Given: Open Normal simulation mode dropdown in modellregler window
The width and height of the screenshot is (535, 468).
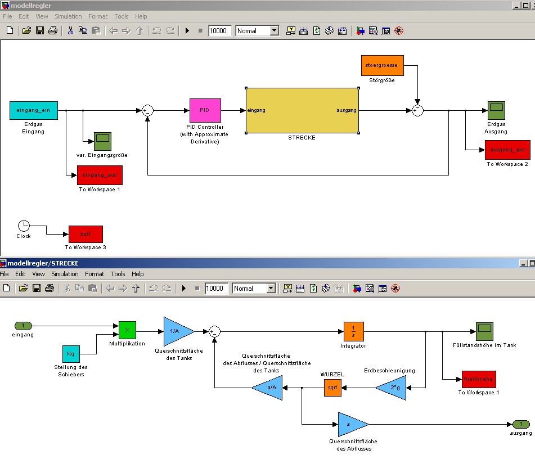Looking at the screenshot, I should [275, 31].
